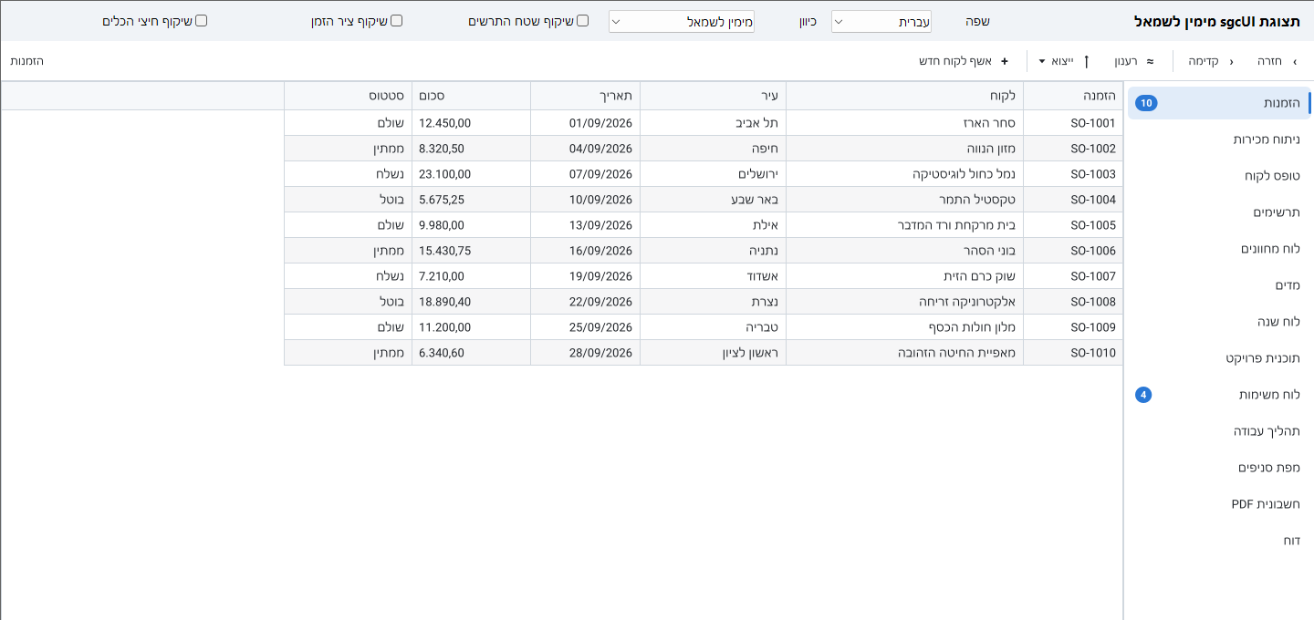Enable the שיקוף ציר הזמן checkbox
The image size is (1314, 620).
coord(396,20)
